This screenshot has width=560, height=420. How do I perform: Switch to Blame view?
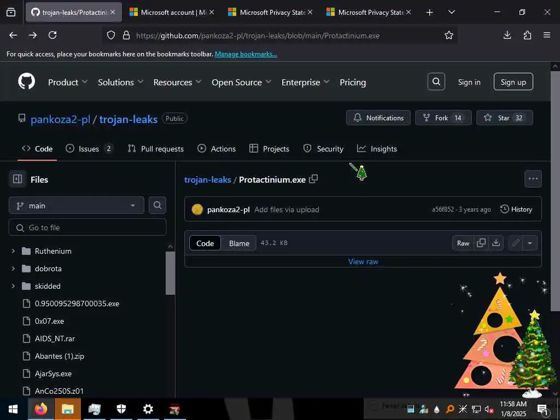[x=239, y=243]
